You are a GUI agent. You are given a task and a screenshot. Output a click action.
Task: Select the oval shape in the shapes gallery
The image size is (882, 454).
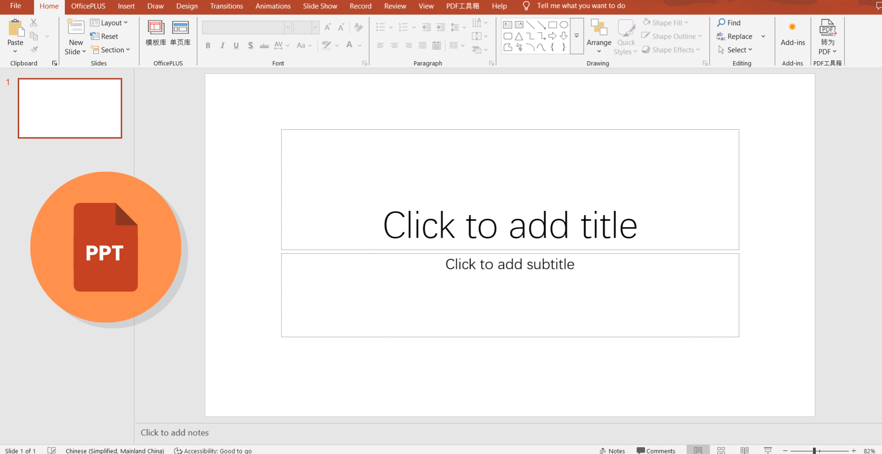pos(564,25)
